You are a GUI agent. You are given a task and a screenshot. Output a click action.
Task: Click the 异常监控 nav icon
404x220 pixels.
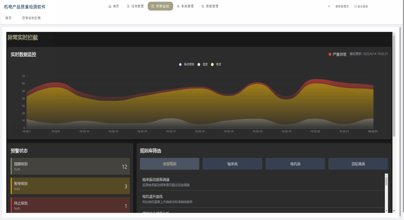point(153,6)
